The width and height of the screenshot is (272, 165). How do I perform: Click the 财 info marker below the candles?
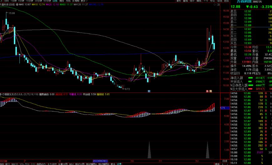(149, 91)
